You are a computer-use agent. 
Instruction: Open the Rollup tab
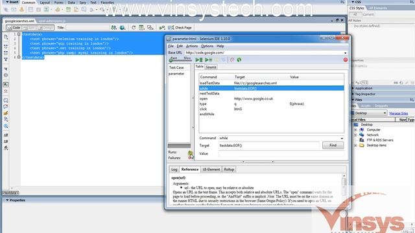pyautogui.click(x=229, y=170)
